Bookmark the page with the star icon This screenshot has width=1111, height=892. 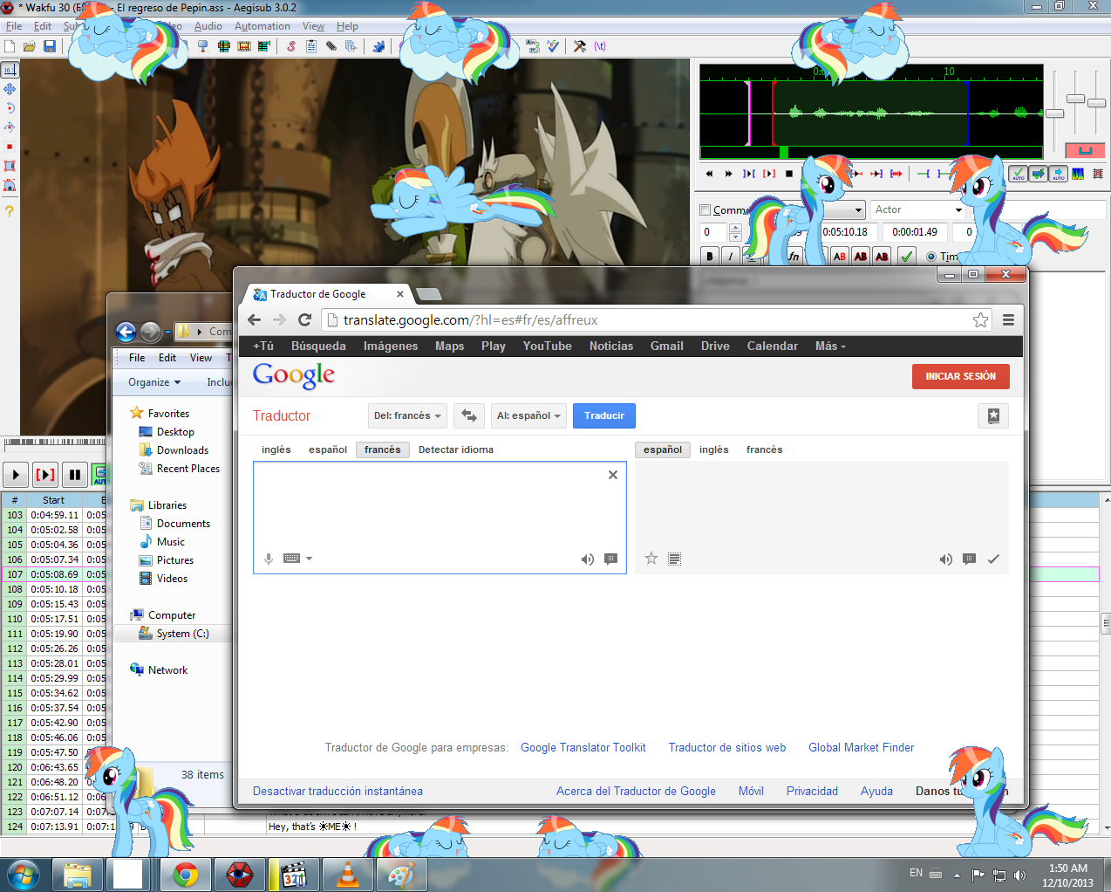pos(981,320)
